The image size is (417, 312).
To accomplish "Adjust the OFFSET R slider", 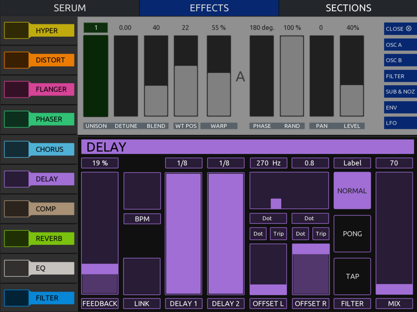I will (311, 269).
